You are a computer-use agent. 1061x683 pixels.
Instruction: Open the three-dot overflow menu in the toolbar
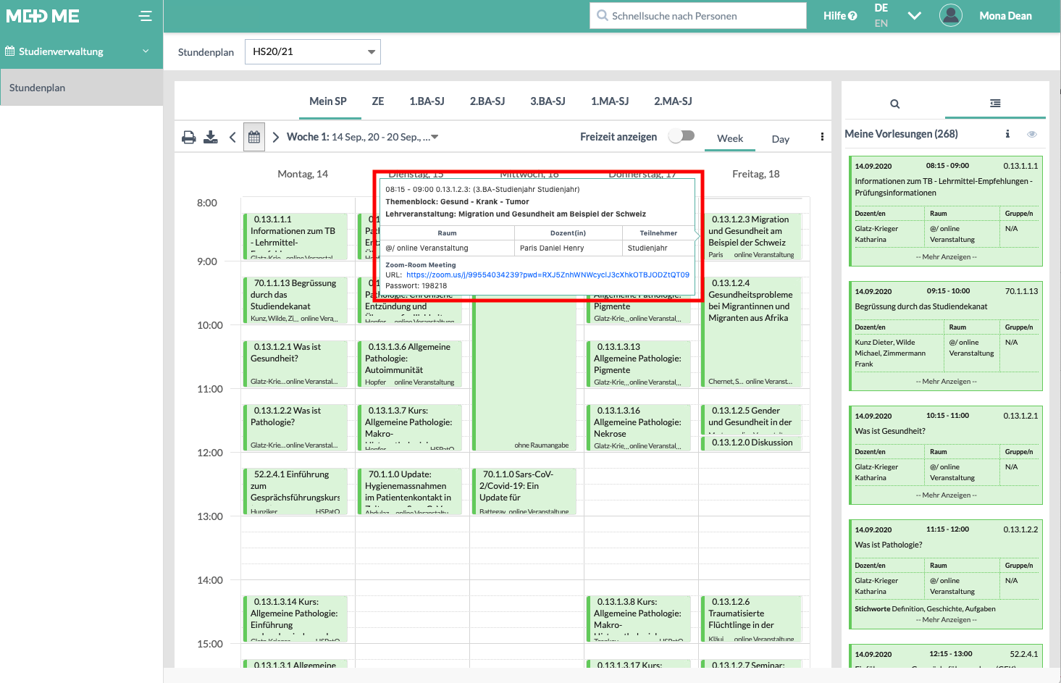pyautogui.click(x=822, y=136)
